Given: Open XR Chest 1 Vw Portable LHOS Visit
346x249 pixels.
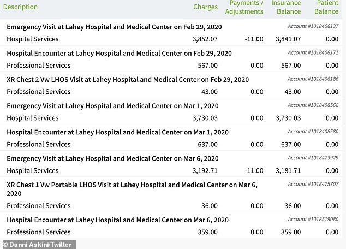Looking at the screenshot, I should tap(132, 185).
